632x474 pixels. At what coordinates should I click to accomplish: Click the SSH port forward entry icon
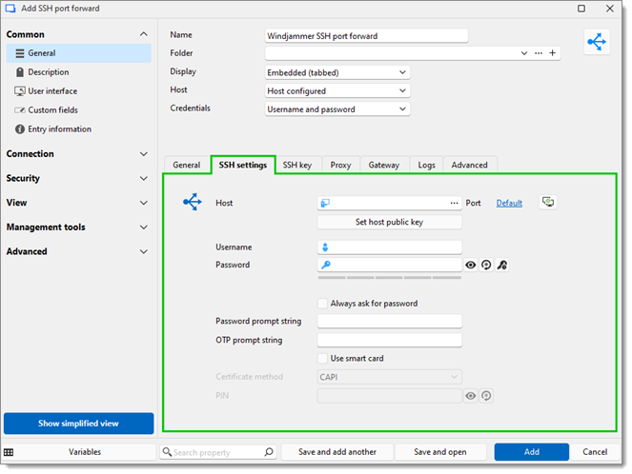click(x=598, y=43)
